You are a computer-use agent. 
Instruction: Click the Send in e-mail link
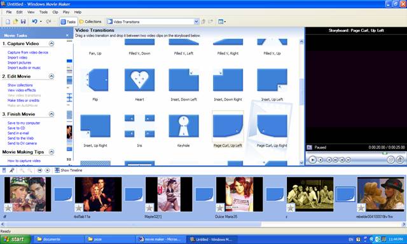[x=18, y=133]
